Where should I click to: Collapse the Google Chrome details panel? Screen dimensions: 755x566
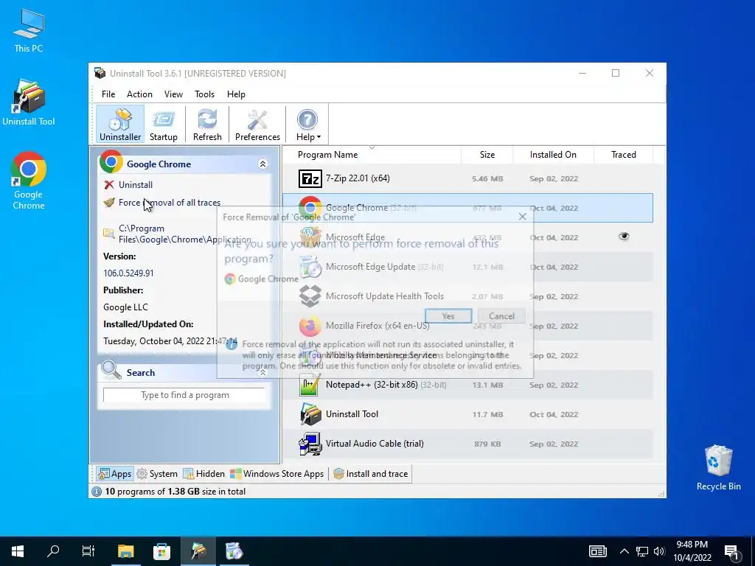click(x=262, y=164)
